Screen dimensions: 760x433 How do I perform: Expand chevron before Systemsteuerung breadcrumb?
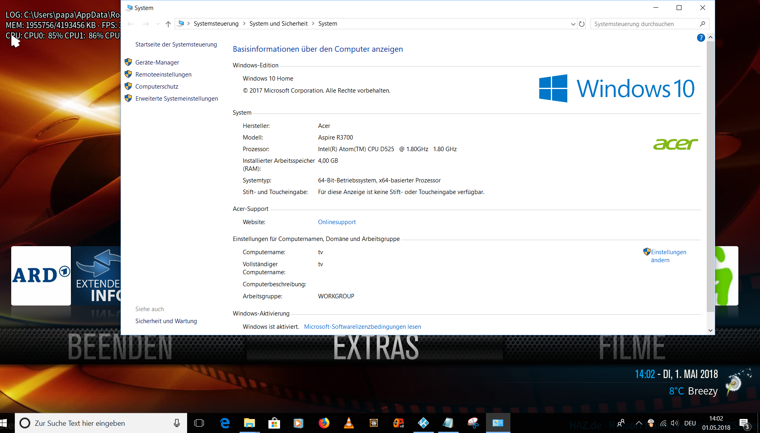pos(188,24)
